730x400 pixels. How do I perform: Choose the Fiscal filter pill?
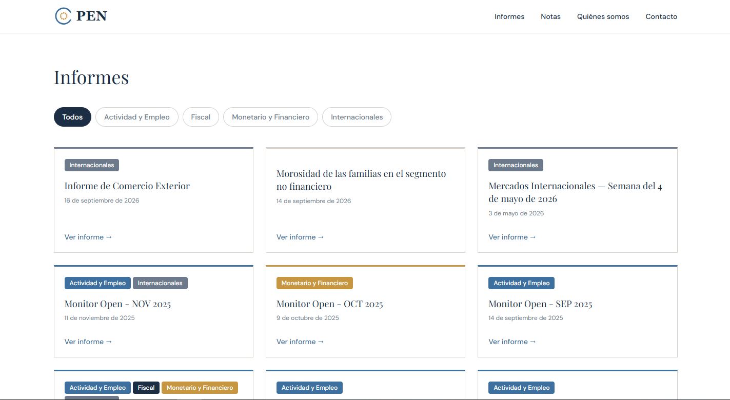tap(201, 117)
